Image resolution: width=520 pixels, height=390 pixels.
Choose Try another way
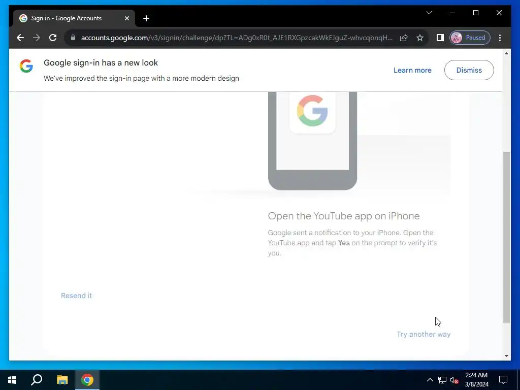click(x=424, y=334)
